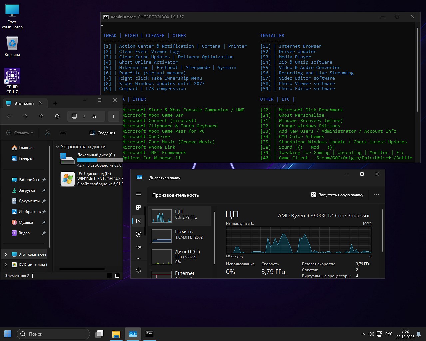Image resolution: width=426 pixels, height=341 pixels.
Task: Launch the CPUID CPU-Z desktop shortcut
Action: click(x=12, y=81)
